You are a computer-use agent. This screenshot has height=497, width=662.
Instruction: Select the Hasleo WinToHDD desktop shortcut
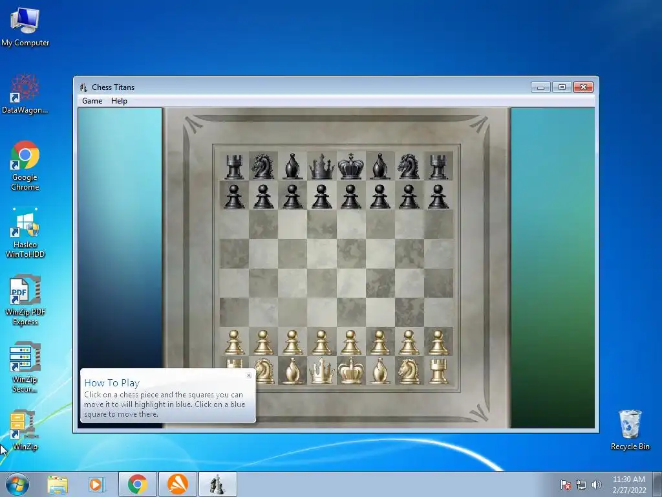25,233
